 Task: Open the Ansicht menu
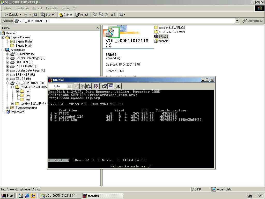point(37,8)
